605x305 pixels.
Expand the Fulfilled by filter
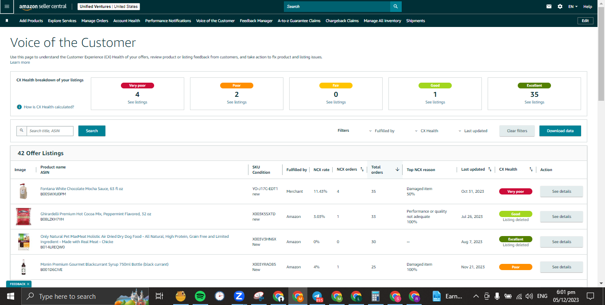coord(382,131)
